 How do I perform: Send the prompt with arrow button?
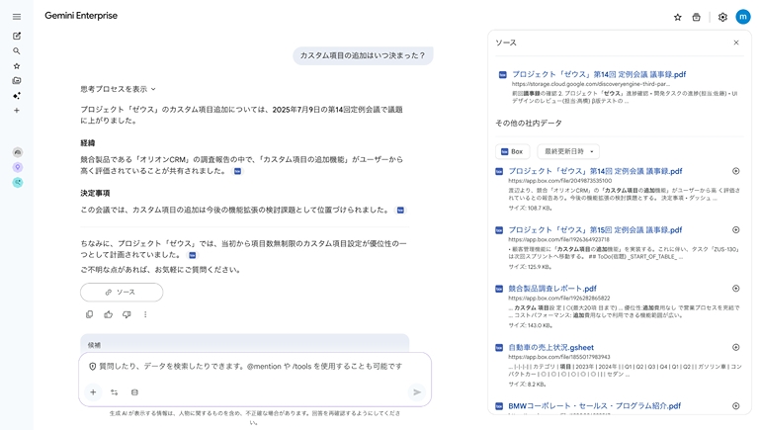tap(417, 392)
